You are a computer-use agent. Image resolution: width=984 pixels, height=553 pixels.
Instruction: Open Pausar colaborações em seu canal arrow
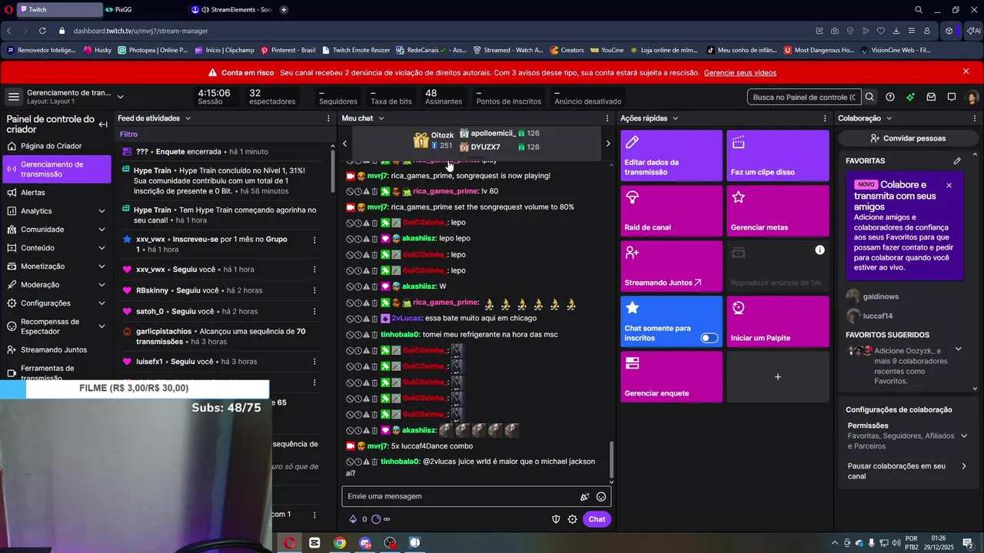pyautogui.click(x=964, y=466)
